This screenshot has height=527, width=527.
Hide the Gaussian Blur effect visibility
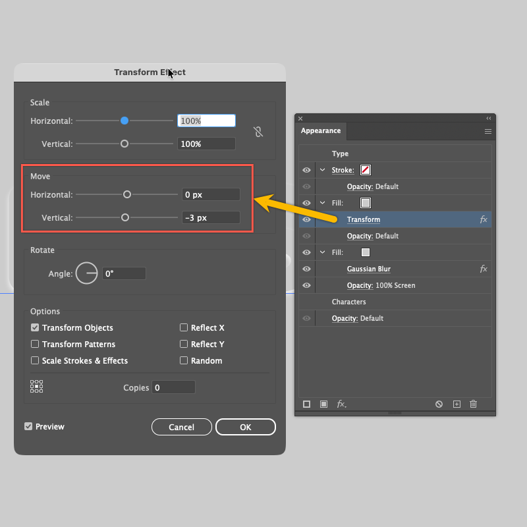[306, 269]
